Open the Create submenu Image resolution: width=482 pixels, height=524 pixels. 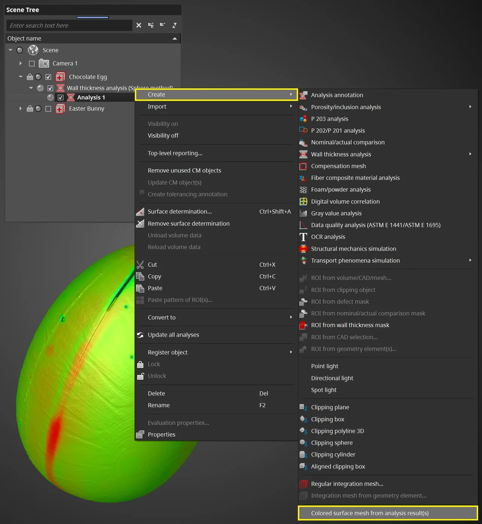click(x=216, y=95)
